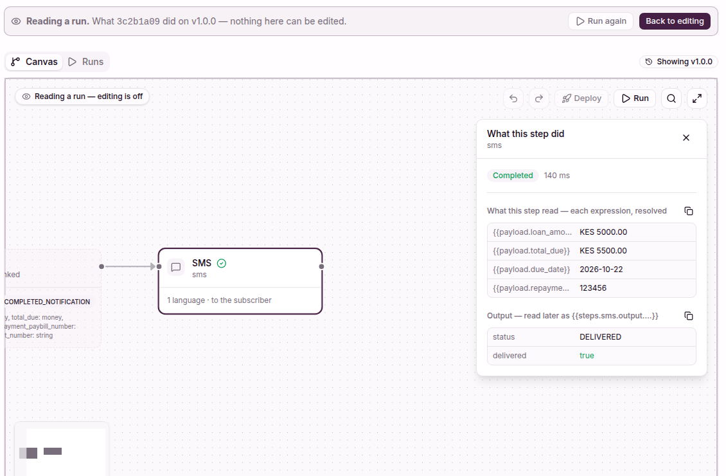Viewport: 726px width, 476px height.
Task: Click the Deploy rocket button
Action: pyautogui.click(x=581, y=98)
